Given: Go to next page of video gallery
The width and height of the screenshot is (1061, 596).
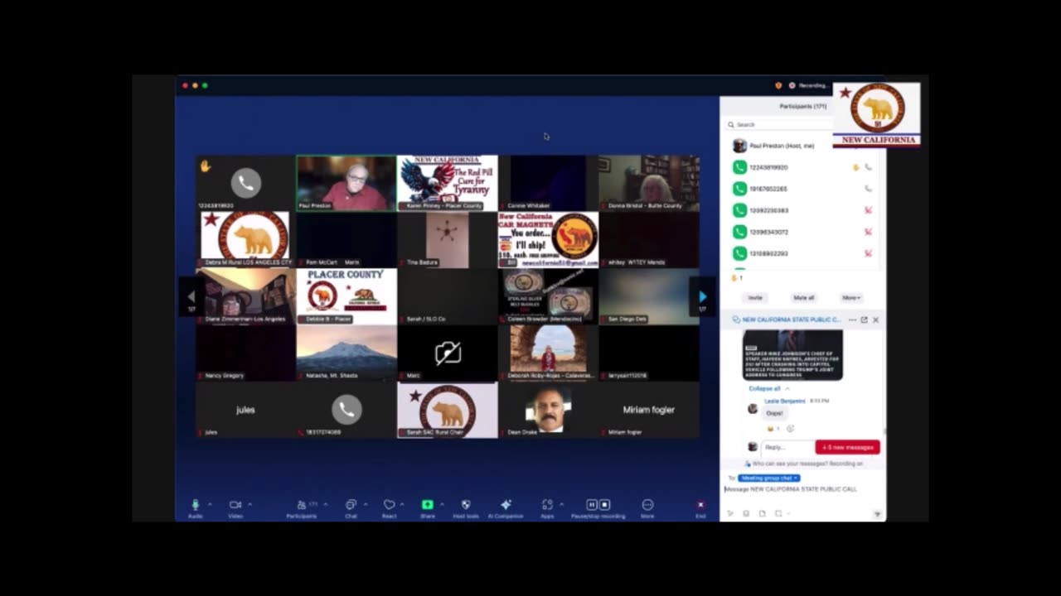Looking at the screenshot, I should point(702,296).
